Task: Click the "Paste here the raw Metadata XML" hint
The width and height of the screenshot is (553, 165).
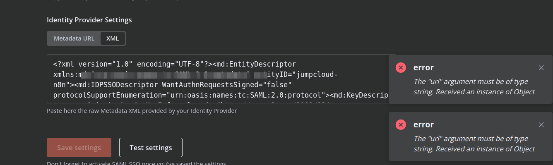Action: coord(142,111)
